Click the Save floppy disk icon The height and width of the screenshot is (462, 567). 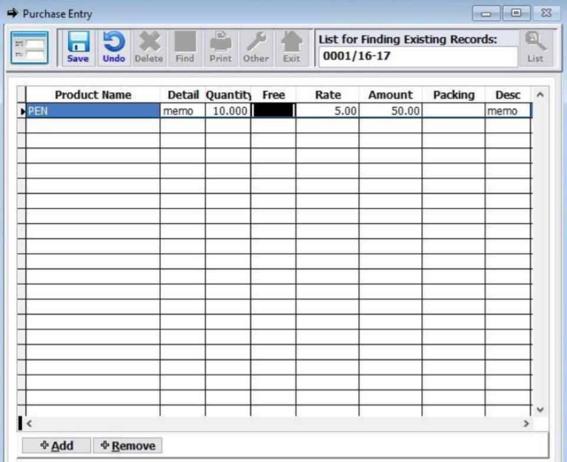(x=78, y=48)
